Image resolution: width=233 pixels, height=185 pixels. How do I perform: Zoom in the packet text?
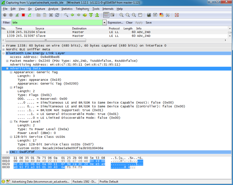click(121, 15)
